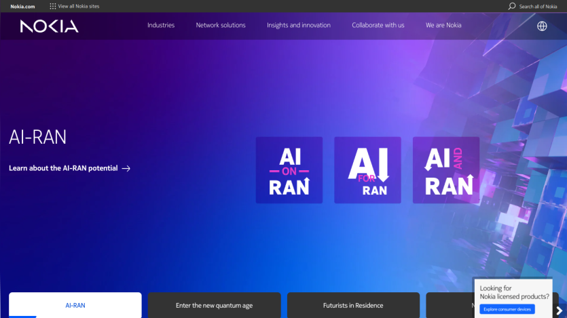Click View all Nokia sites
567x318 pixels.
pos(79,6)
